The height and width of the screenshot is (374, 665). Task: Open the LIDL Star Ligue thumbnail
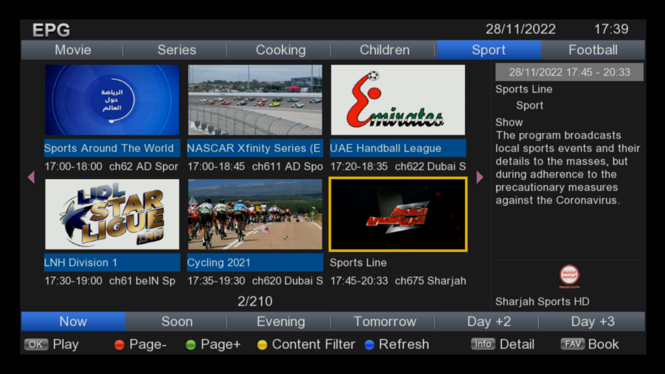coord(112,214)
